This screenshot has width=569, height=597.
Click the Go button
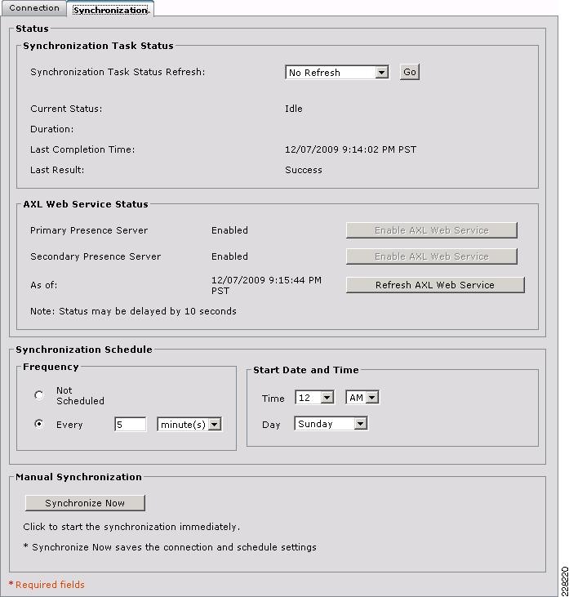pyautogui.click(x=410, y=72)
